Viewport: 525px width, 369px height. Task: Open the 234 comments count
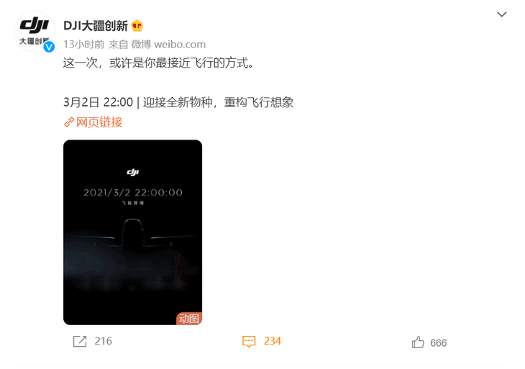273,341
